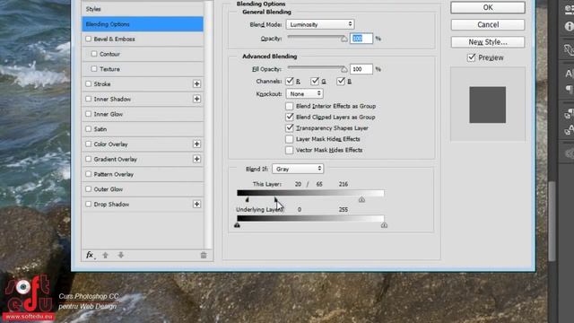The height and width of the screenshot is (323, 574).
Task: Enable the Bevel & Emboss checkbox
Action: (88, 39)
